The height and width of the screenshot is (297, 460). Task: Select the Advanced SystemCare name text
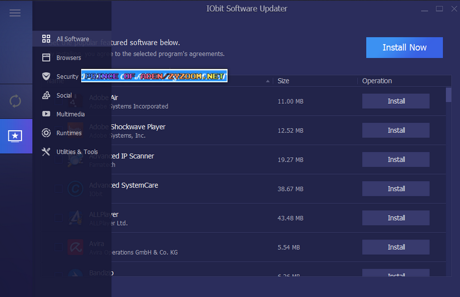[124, 185]
